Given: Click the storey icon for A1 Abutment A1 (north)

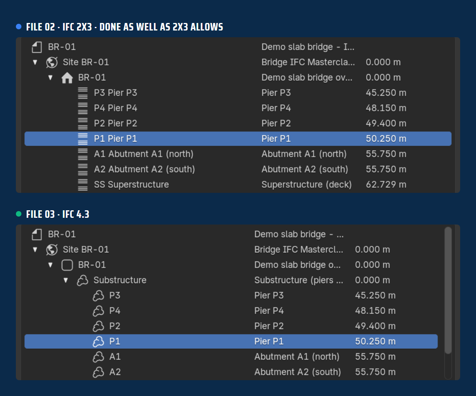Looking at the screenshot, I should point(83,154).
